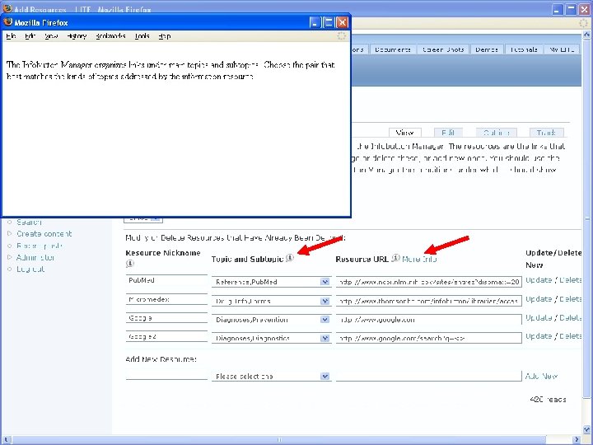Click the main window vertical scrollbar track
This screenshot has width=593, height=445.
click(x=586, y=232)
